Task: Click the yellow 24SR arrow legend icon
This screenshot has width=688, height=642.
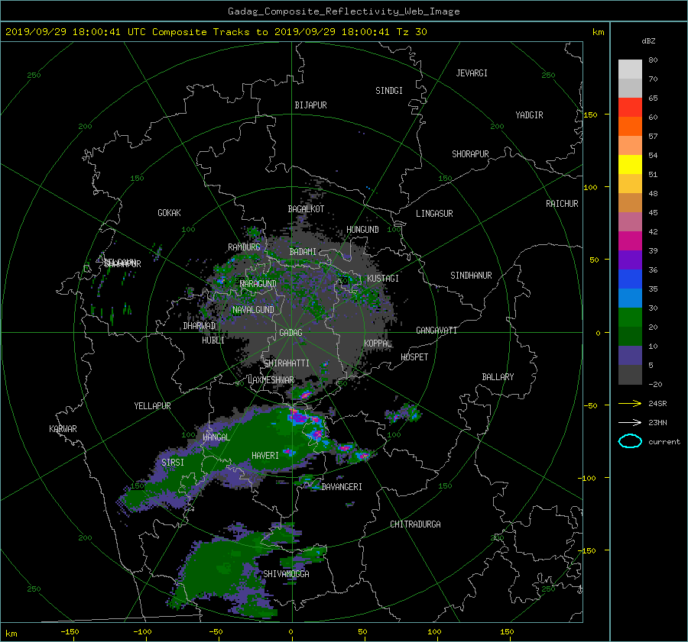Action: click(x=630, y=403)
